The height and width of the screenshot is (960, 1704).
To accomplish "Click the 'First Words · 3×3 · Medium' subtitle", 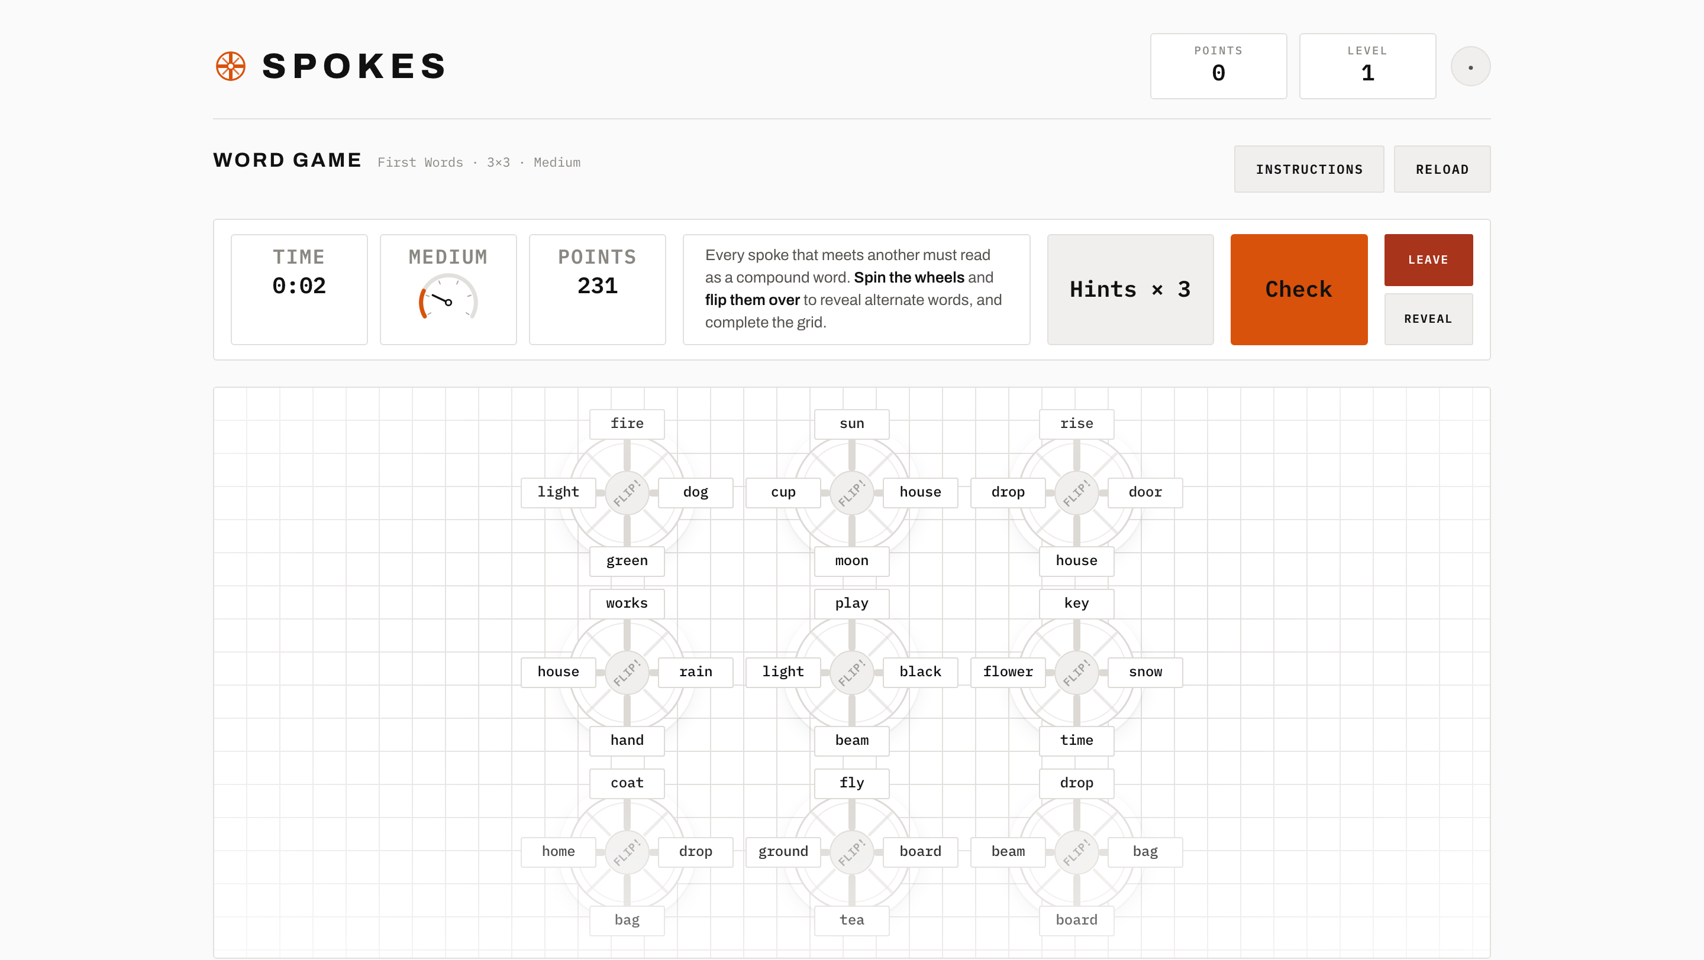I will point(479,163).
